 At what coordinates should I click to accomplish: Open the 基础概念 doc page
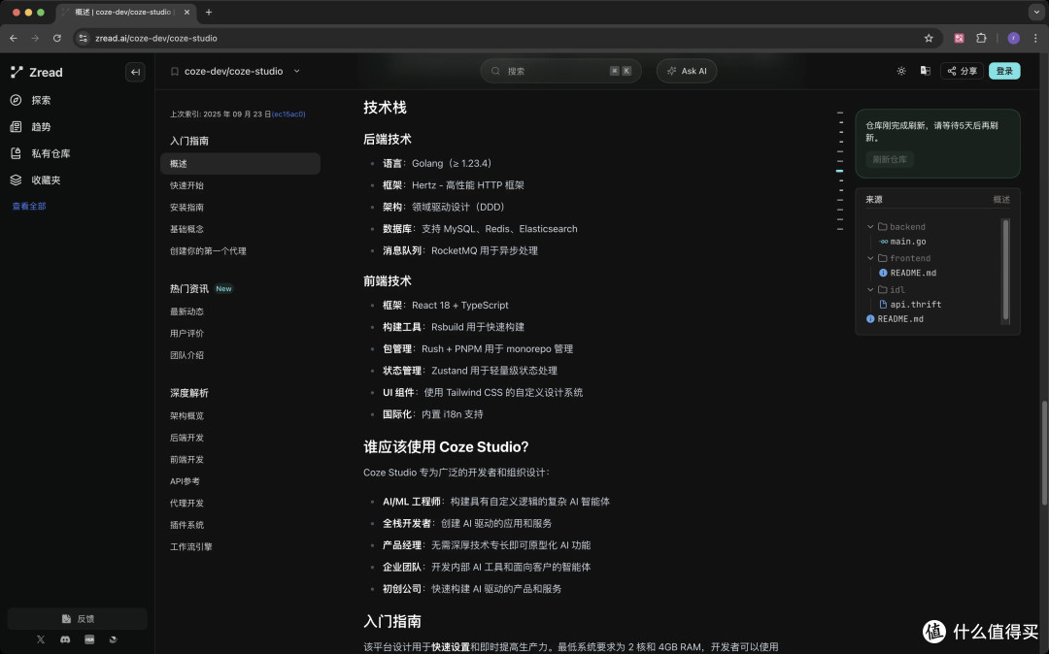pos(186,229)
